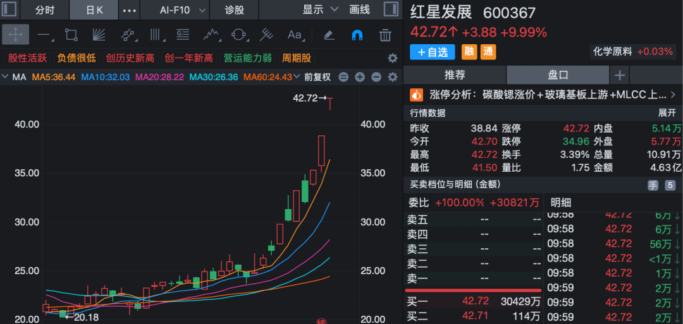
Task: Select the regression channel line tool
Action: [x=128, y=34]
